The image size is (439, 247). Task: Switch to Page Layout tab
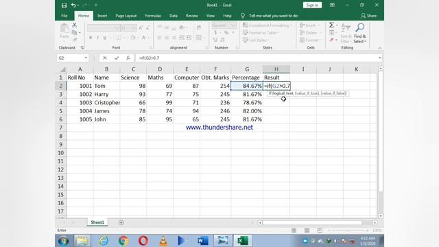[x=126, y=16]
